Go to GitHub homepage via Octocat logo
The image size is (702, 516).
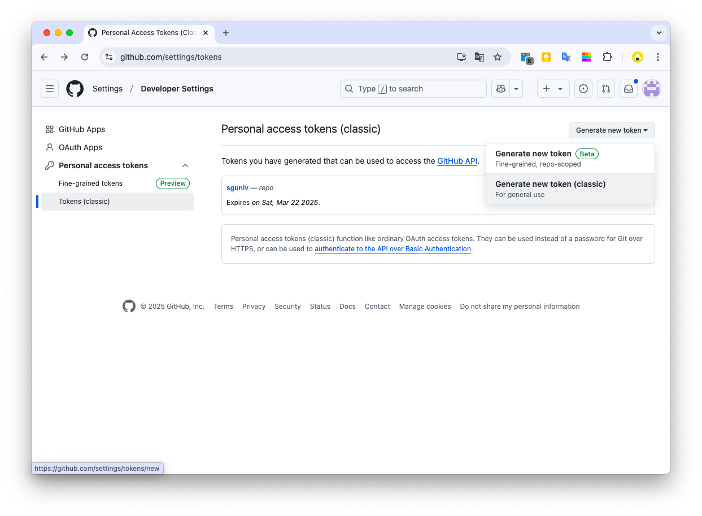[x=75, y=89]
